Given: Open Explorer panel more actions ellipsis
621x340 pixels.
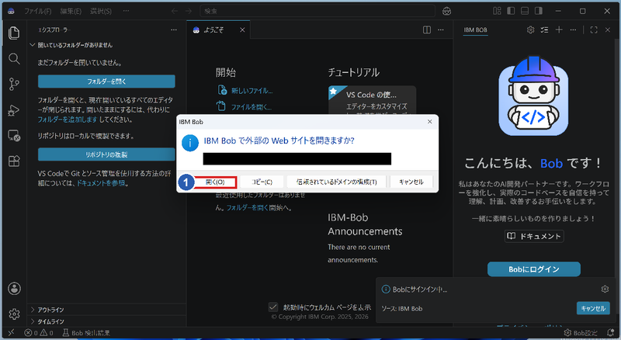Looking at the screenshot, I should pyautogui.click(x=174, y=29).
